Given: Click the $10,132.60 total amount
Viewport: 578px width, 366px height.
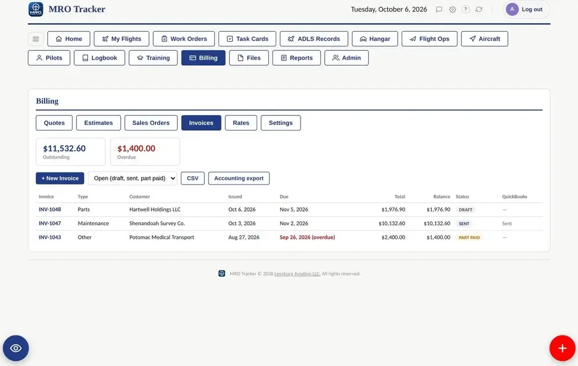Looking at the screenshot, I should (x=392, y=223).
